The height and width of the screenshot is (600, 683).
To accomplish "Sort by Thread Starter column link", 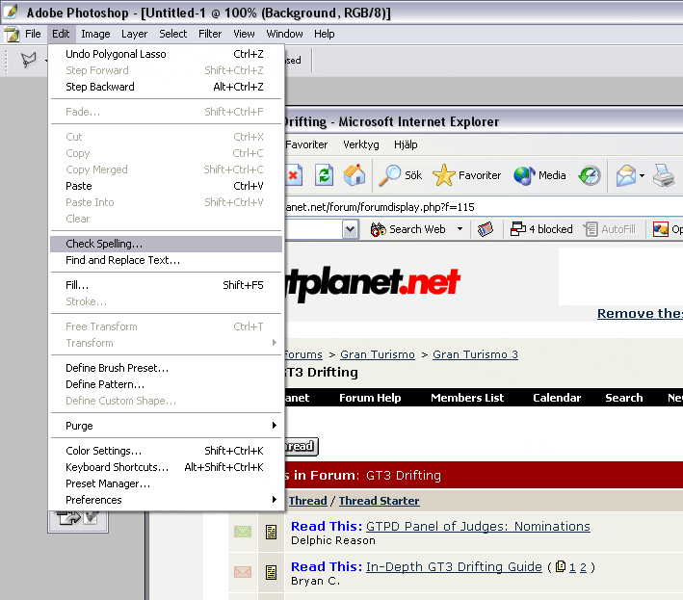I will click(379, 501).
